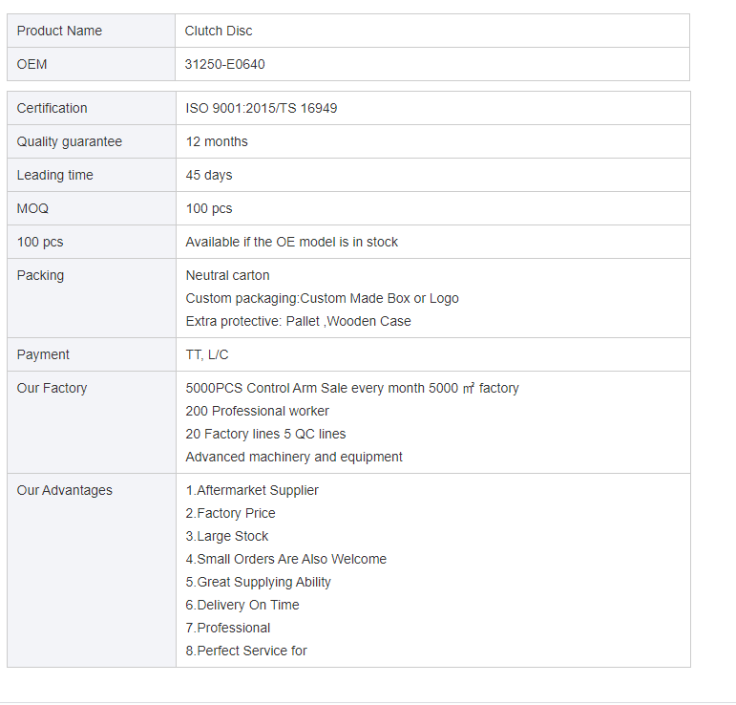This screenshot has width=736, height=705.
Task: Select the Quality guarantee label
Action: [x=70, y=141]
